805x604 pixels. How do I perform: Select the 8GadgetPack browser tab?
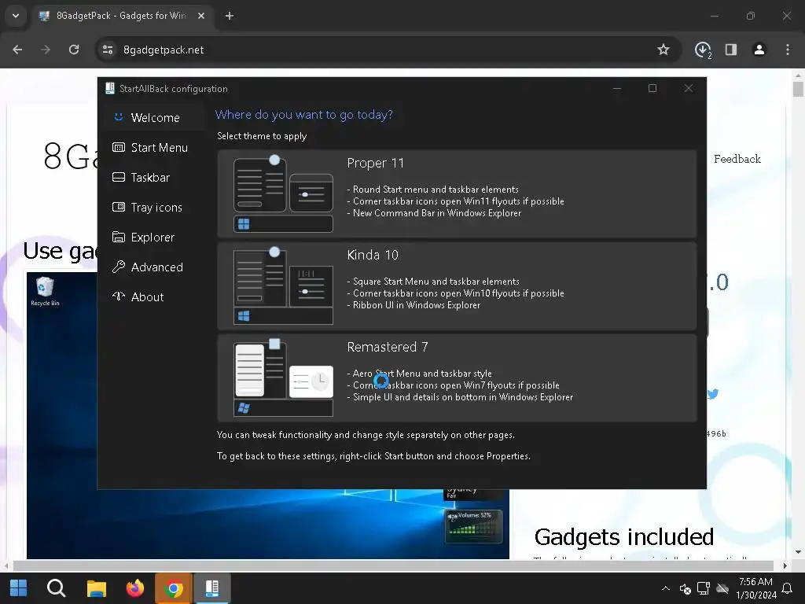pos(122,16)
